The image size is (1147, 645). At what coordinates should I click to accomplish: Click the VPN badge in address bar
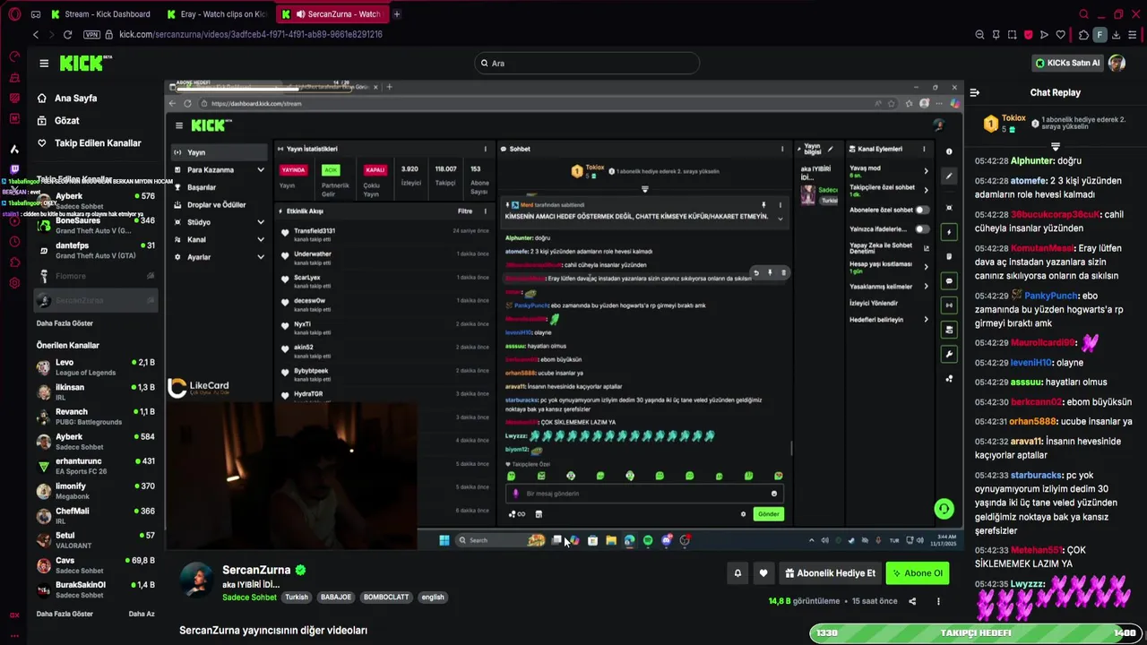click(x=91, y=34)
